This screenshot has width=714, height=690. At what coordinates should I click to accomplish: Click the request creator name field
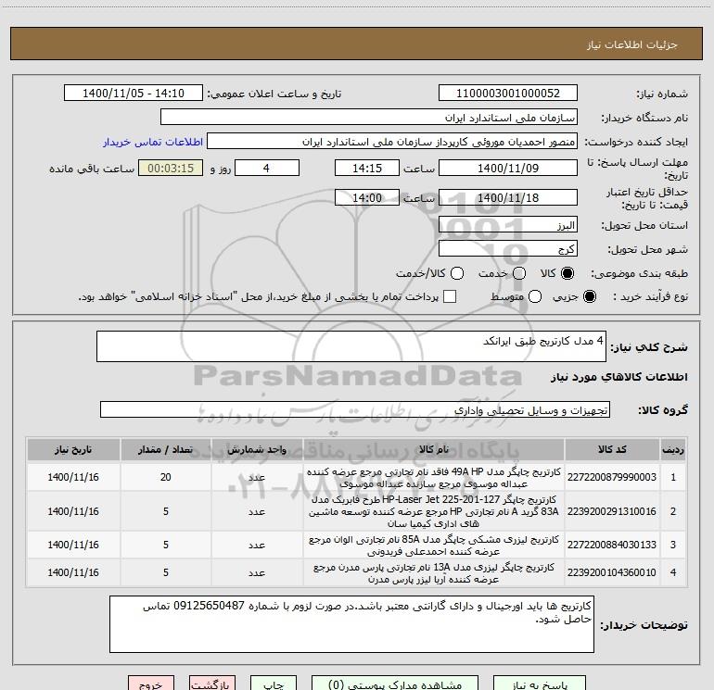(392, 141)
